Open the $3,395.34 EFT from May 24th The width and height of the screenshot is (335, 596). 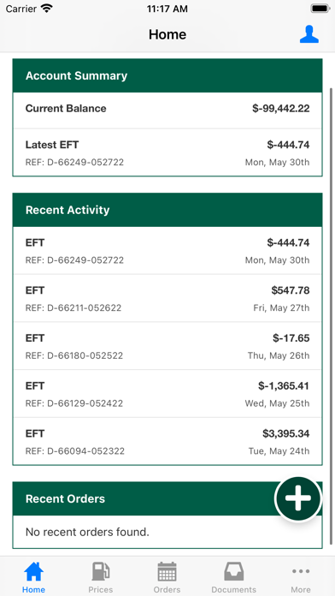[x=167, y=441]
